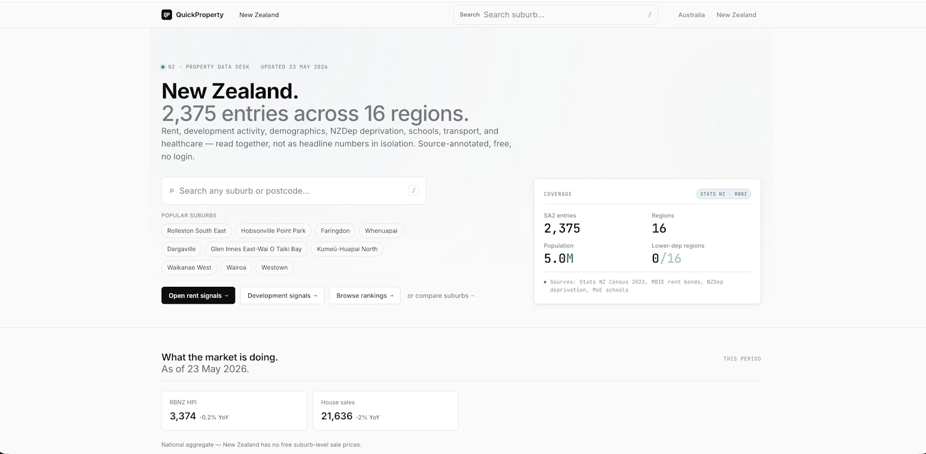Open the Dargaville suburb chip
Viewport: 926px width, 454px height.
pyautogui.click(x=181, y=249)
